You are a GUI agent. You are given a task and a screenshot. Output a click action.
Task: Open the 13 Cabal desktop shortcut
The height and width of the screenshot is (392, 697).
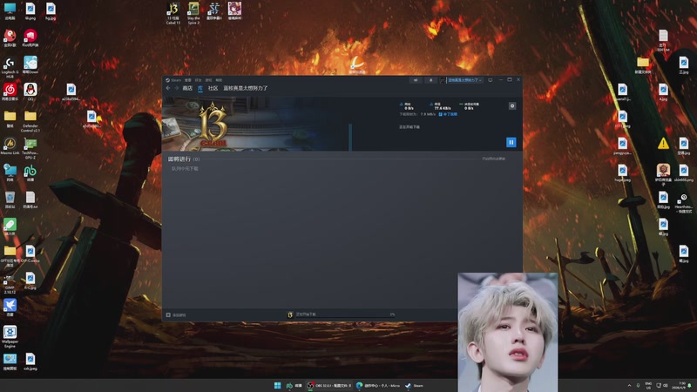pyautogui.click(x=173, y=13)
